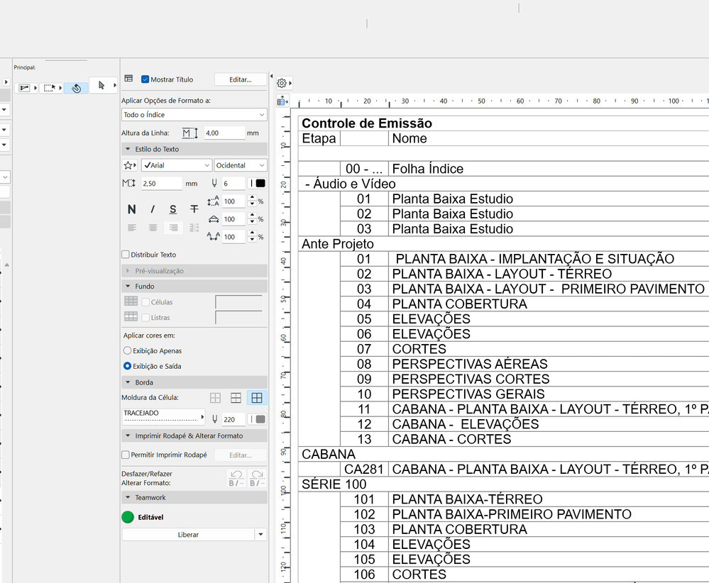Toggle italic text formatting
The height and width of the screenshot is (583, 709).
coord(153,209)
